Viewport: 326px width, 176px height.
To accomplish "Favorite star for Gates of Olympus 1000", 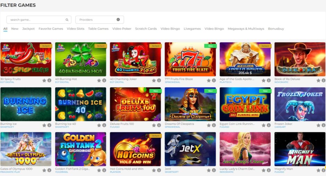I will 44,170.
